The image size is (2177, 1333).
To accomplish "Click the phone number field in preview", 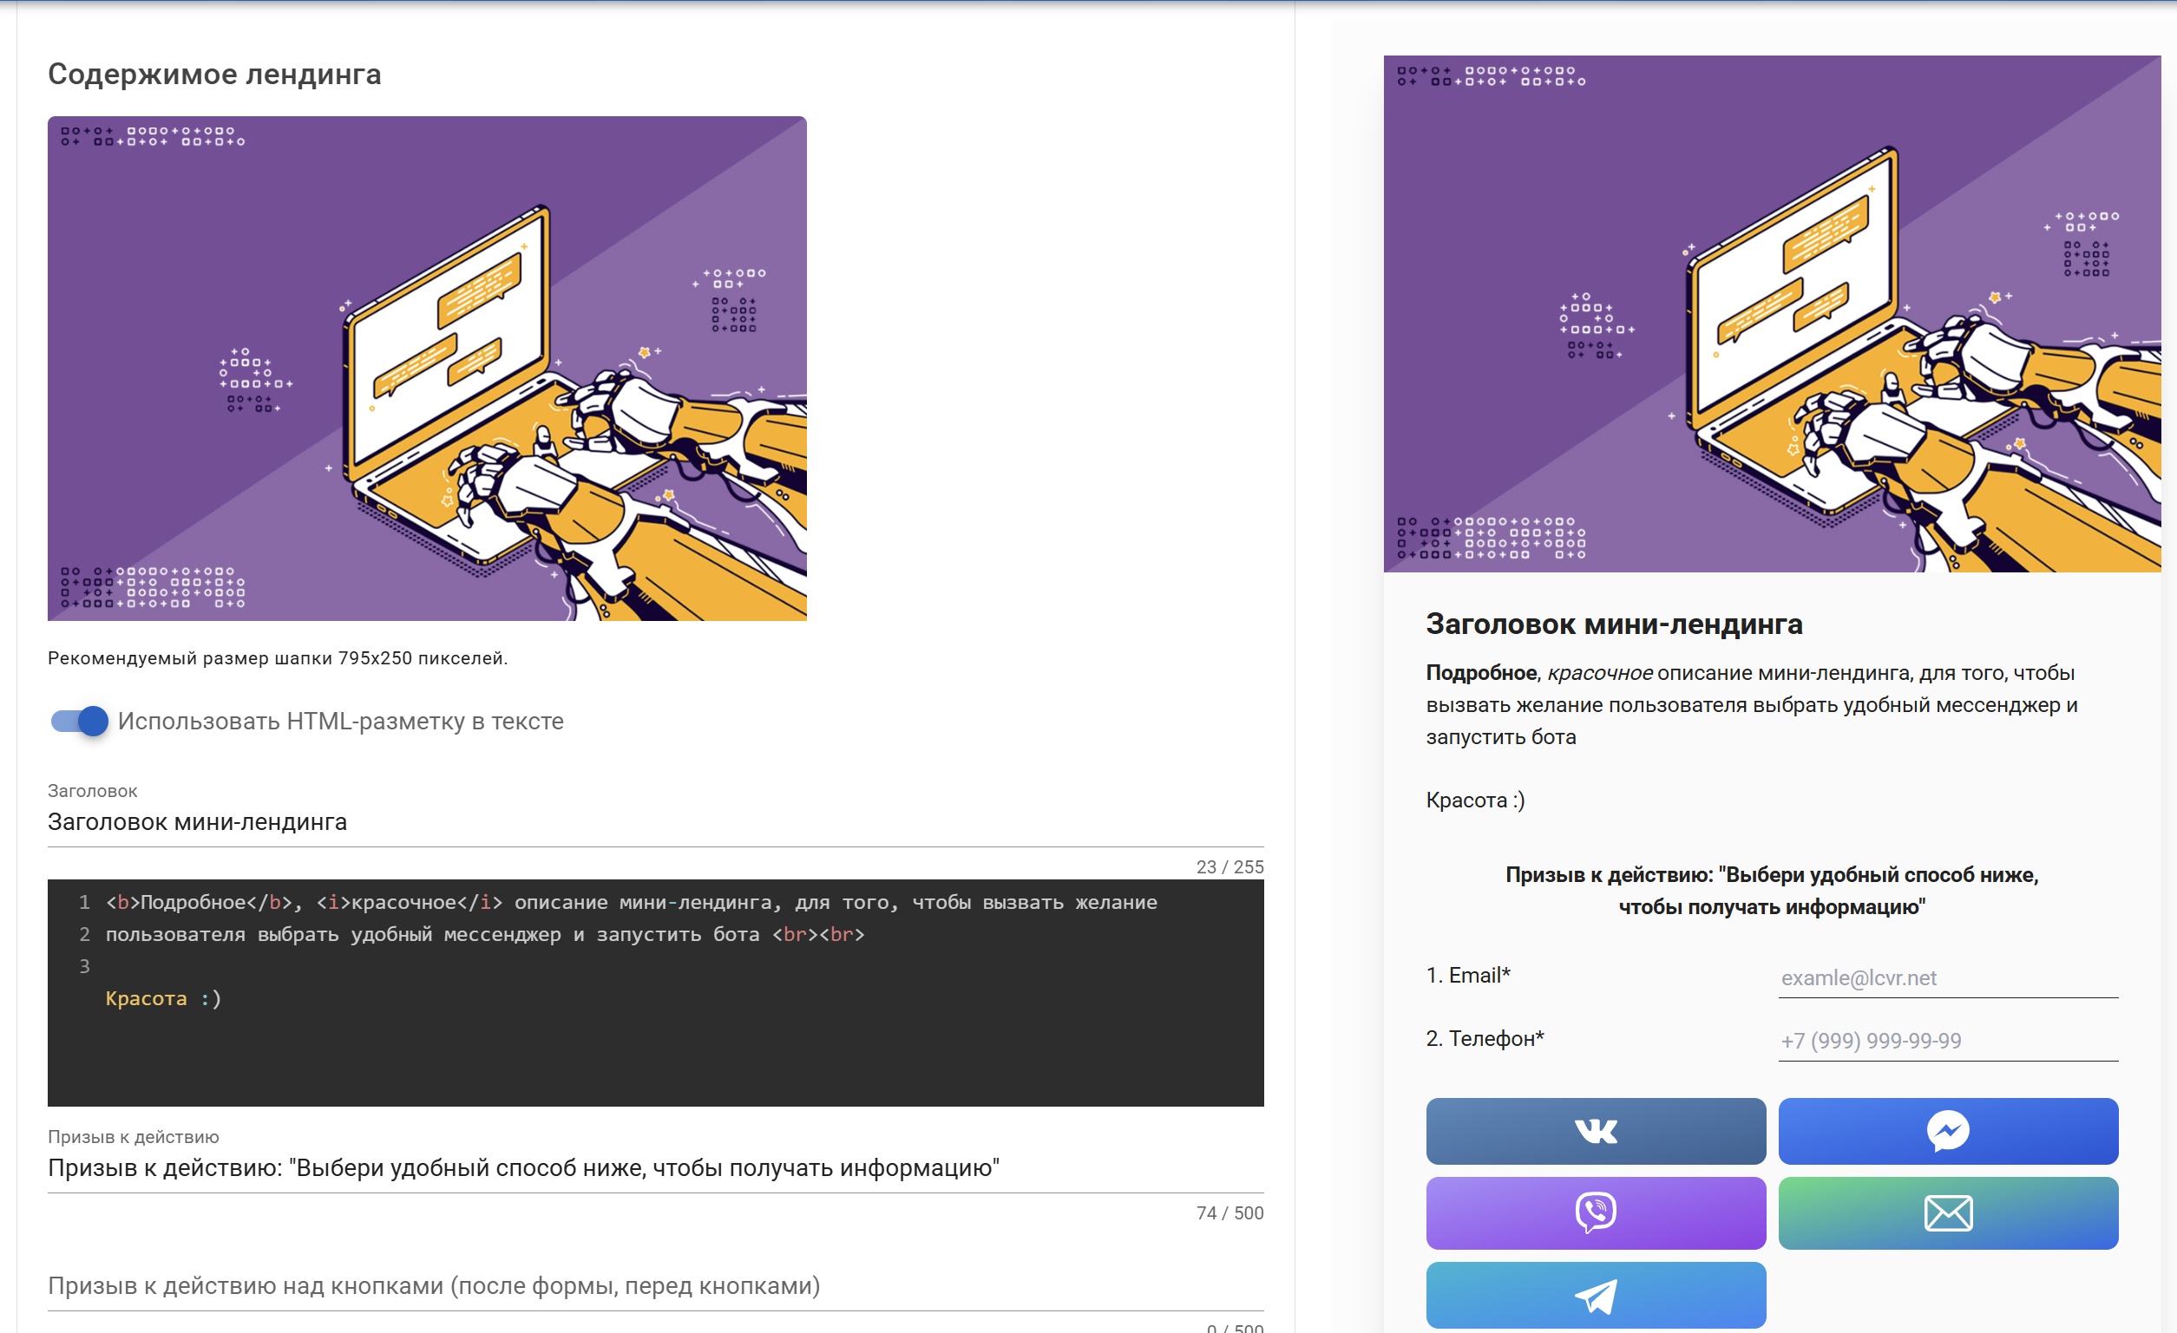I will 1947,1041.
